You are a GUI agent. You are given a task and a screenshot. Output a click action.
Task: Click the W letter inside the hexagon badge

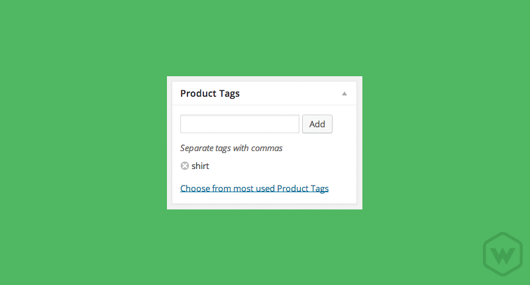(503, 256)
